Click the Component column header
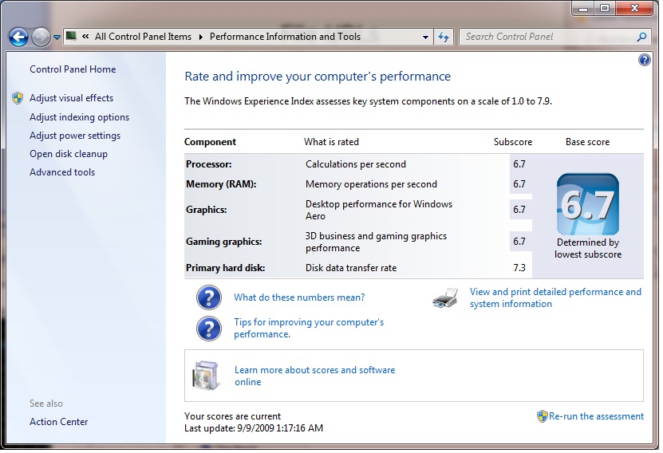The image size is (663, 453). (x=210, y=142)
